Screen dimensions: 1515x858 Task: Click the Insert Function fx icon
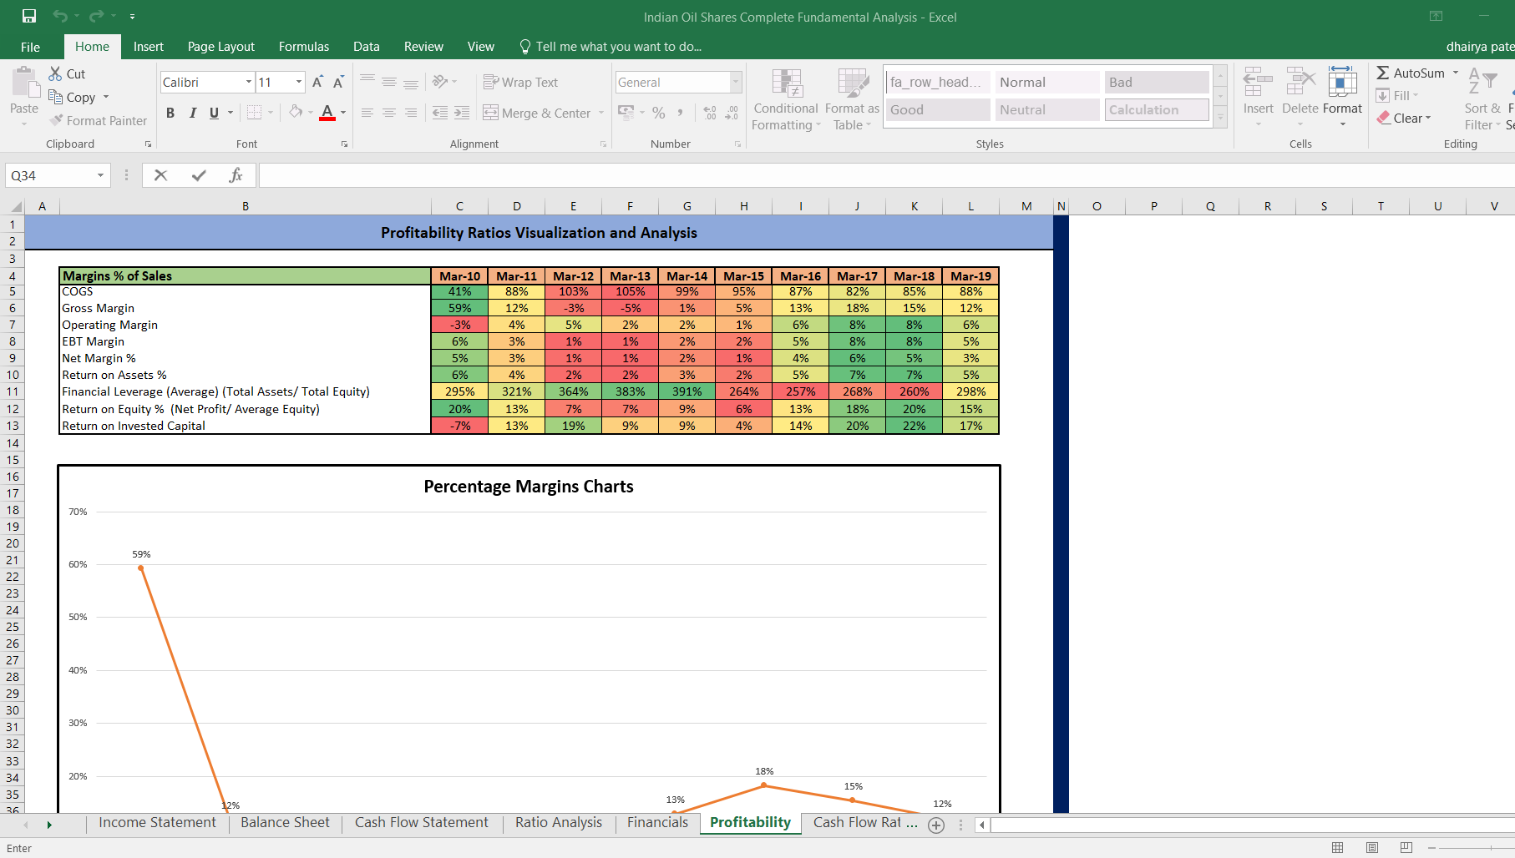click(x=236, y=175)
